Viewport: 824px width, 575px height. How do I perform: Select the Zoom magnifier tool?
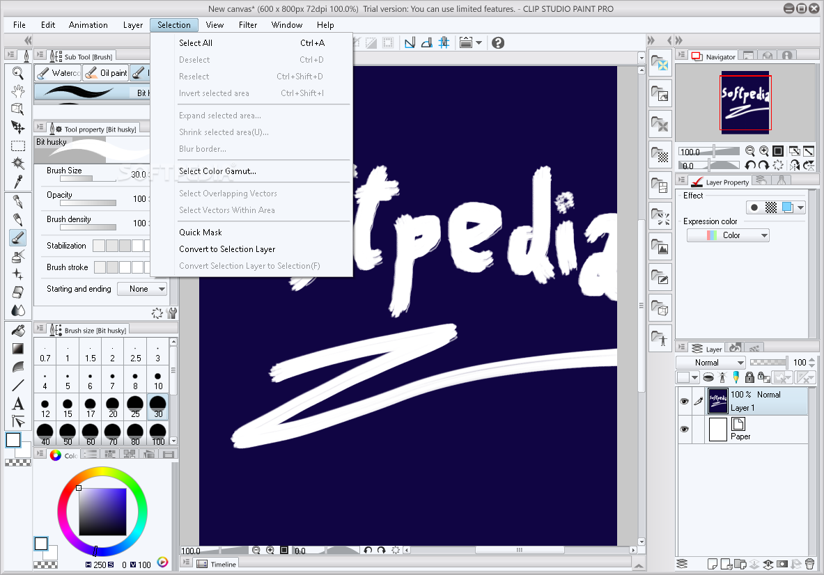click(x=18, y=73)
